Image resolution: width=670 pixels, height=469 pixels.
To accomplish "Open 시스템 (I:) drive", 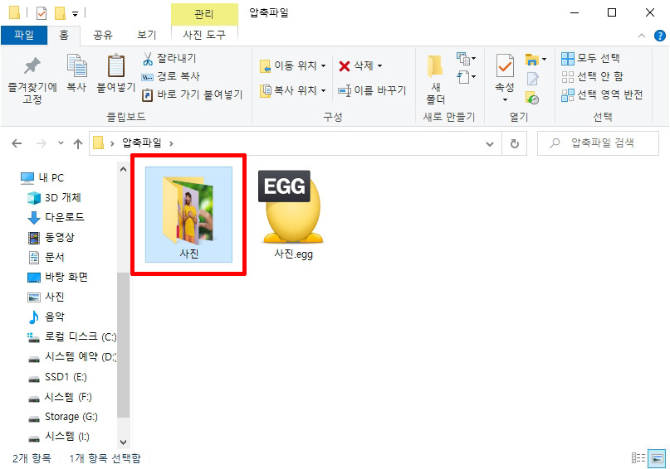I will 59,437.
